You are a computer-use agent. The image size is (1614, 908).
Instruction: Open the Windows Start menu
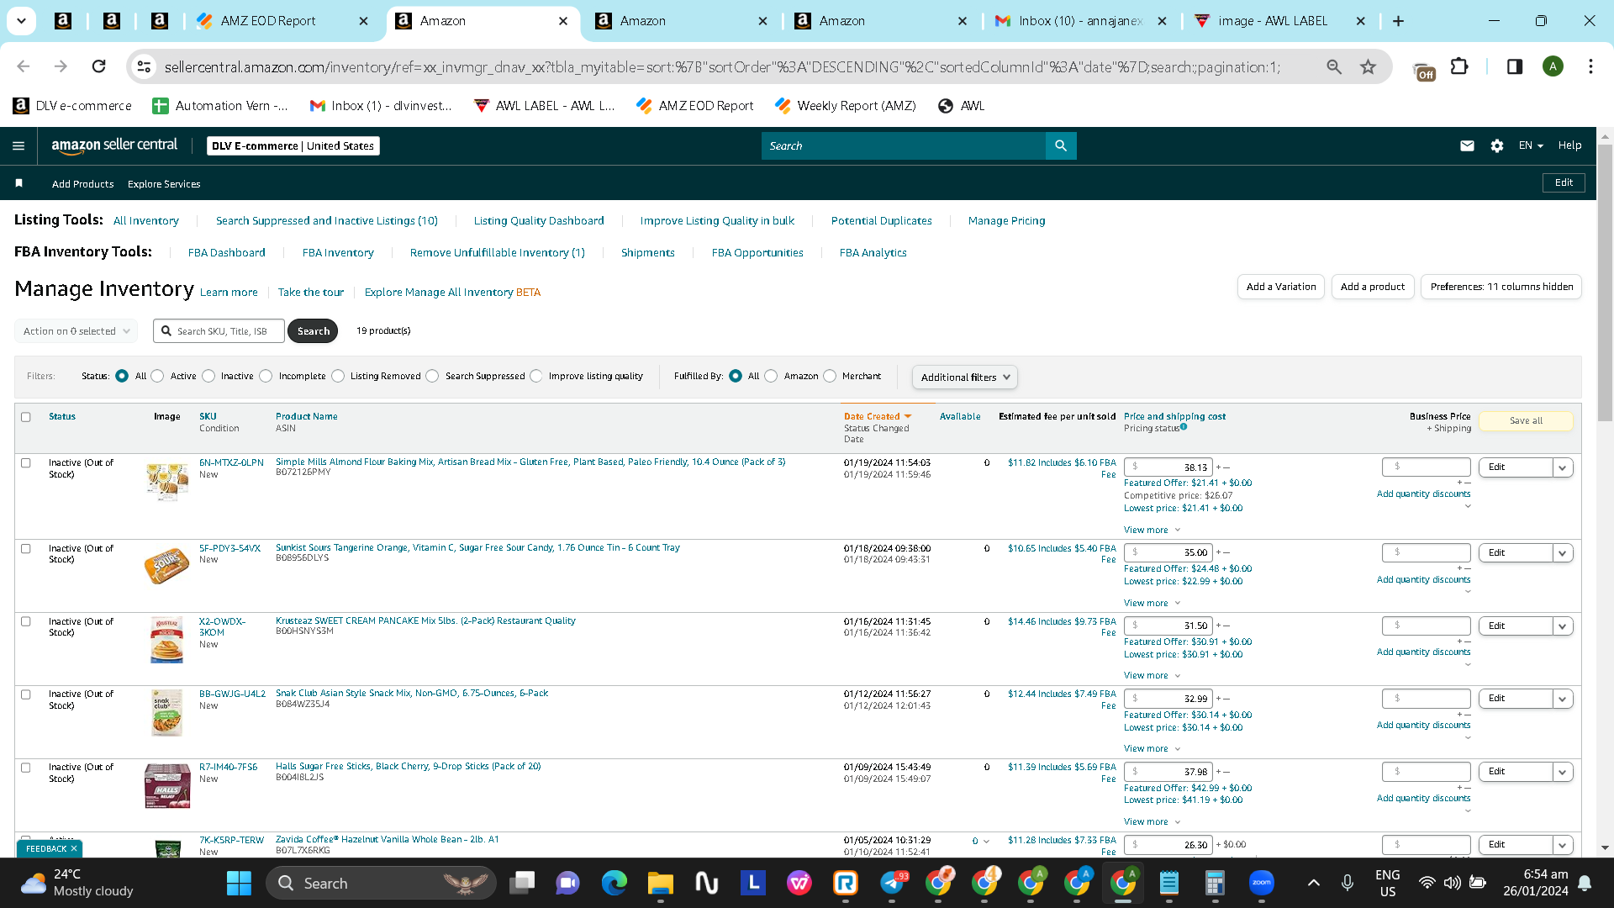[x=239, y=883]
